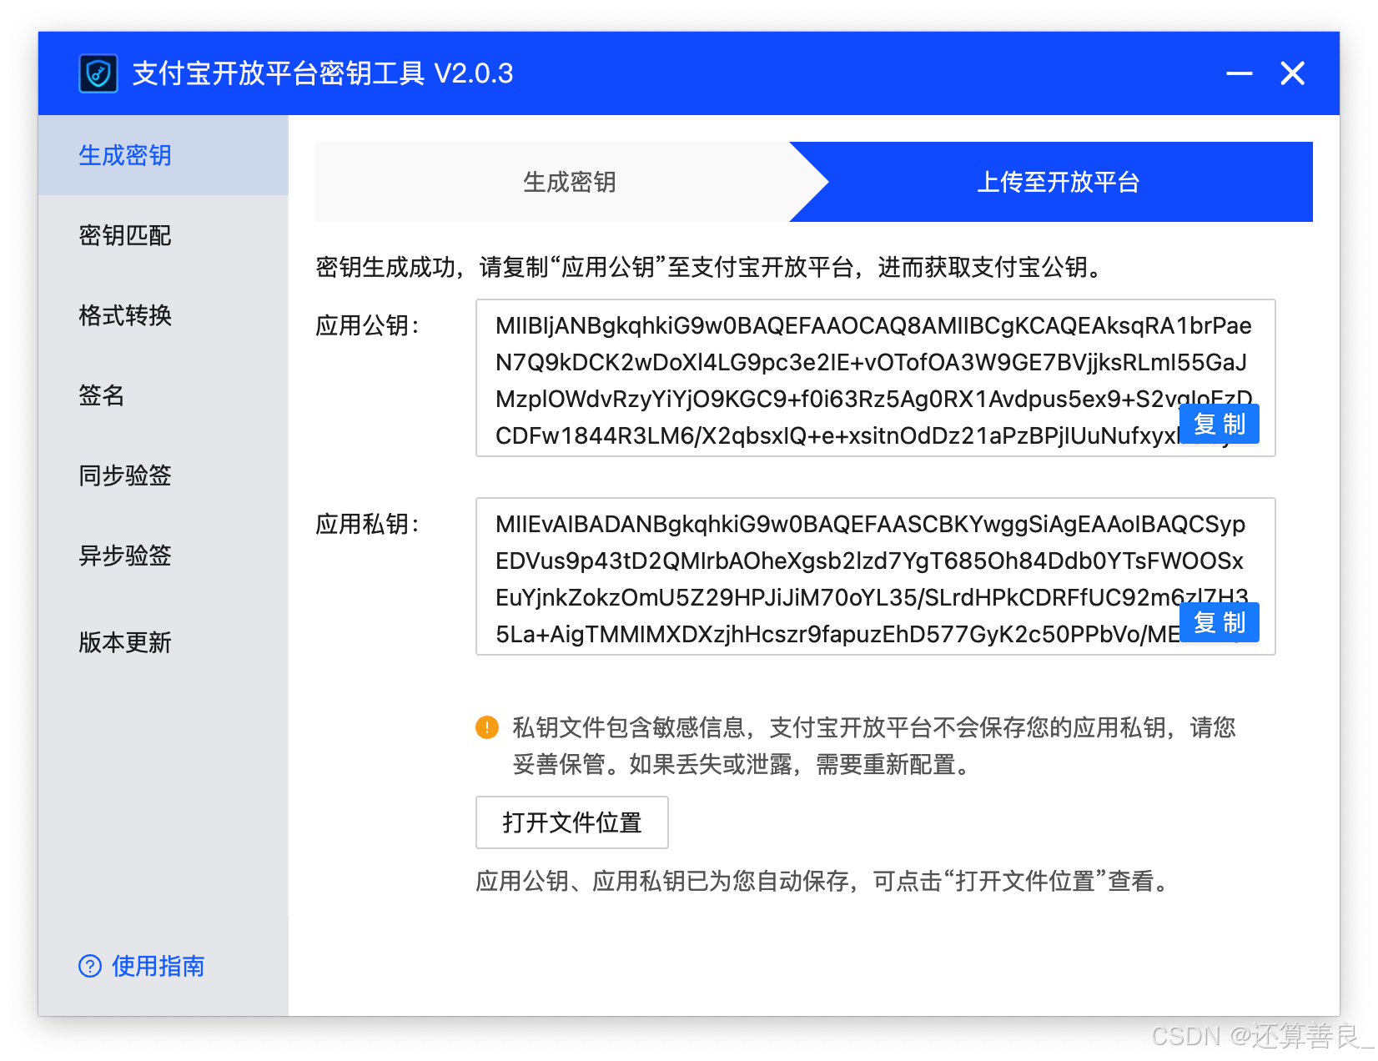
Task: Open 密钥匹配 in the sidebar
Action: click(x=163, y=235)
